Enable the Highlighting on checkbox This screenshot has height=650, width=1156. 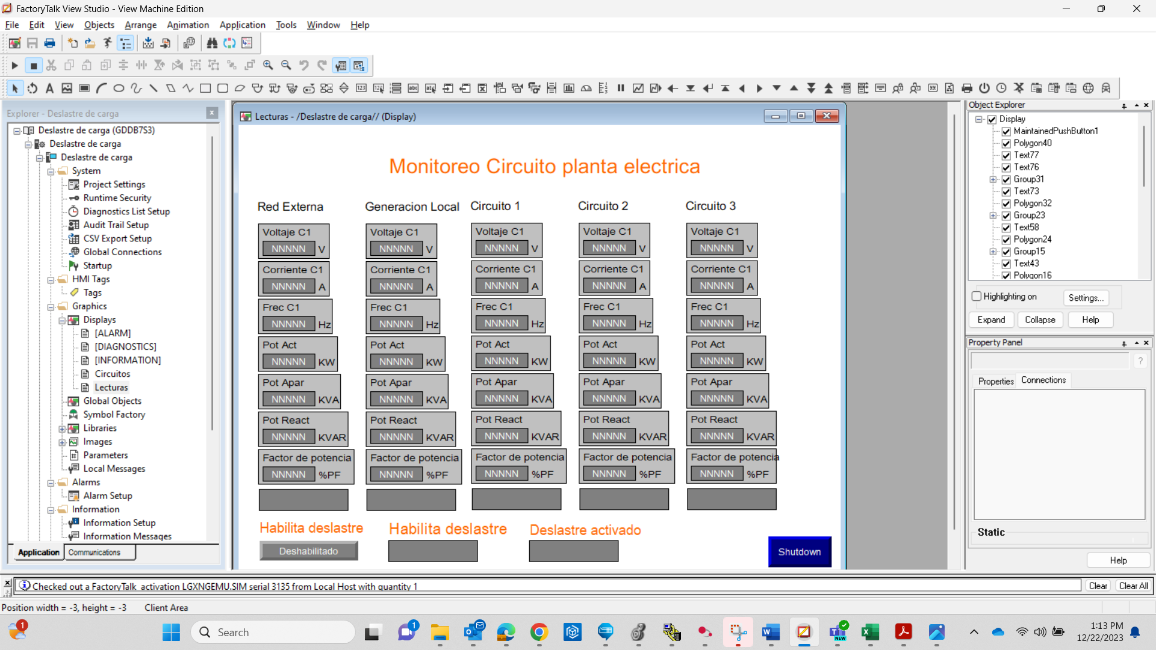coord(977,296)
